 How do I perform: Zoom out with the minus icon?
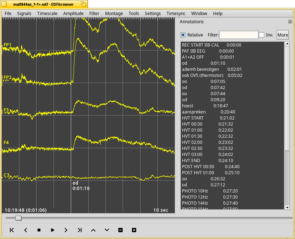tap(120, 230)
